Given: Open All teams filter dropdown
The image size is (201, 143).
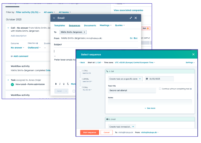Looking at the screenshot, I should (65, 12).
